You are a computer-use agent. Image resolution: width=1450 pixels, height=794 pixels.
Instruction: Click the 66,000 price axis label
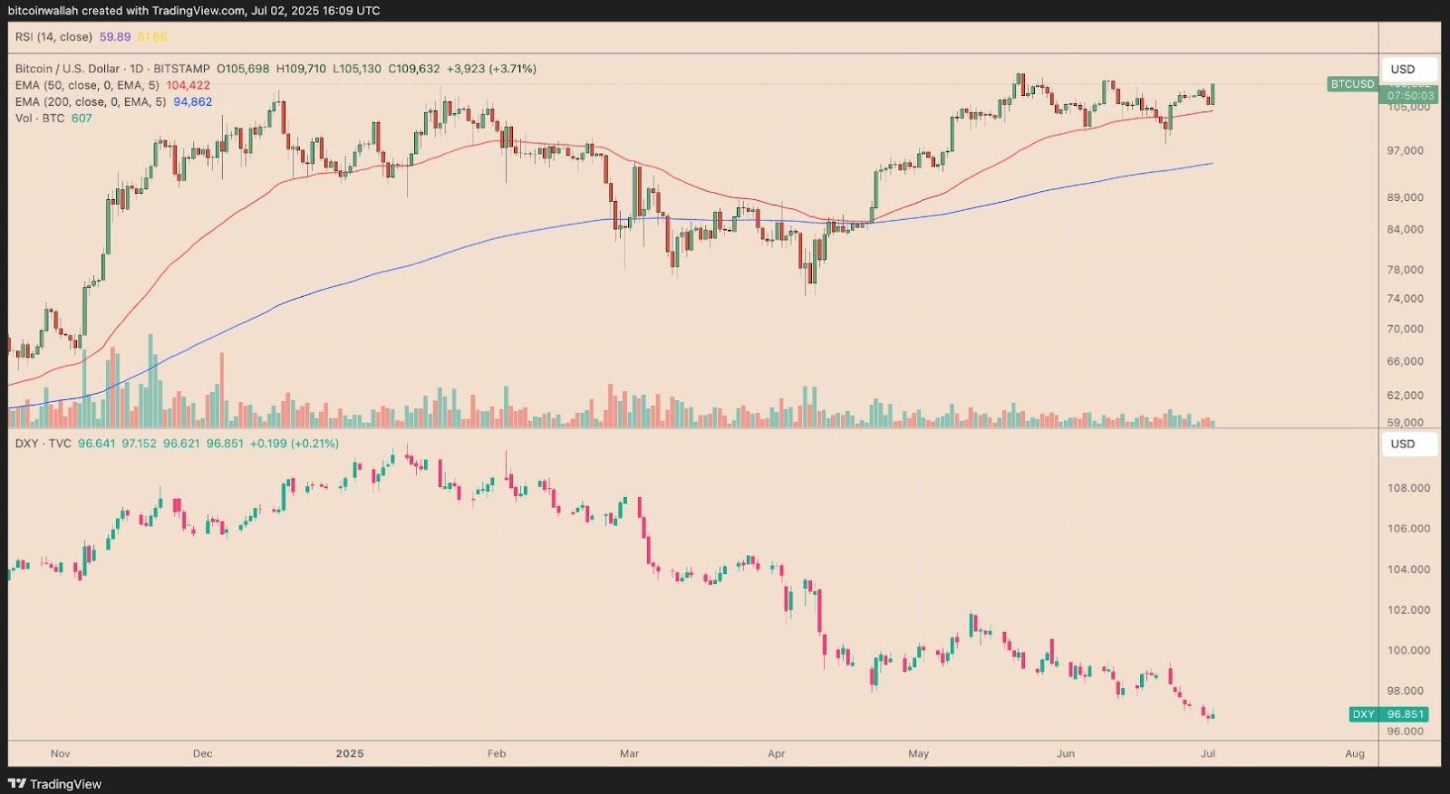[x=1405, y=361]
